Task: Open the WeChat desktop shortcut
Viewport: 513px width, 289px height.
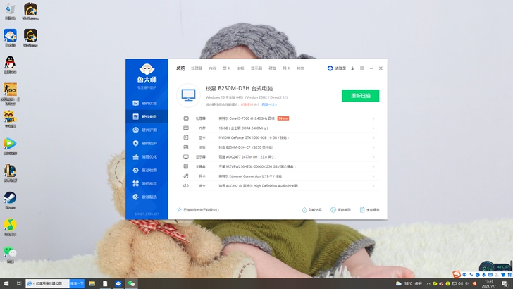Action: [10, 254]
